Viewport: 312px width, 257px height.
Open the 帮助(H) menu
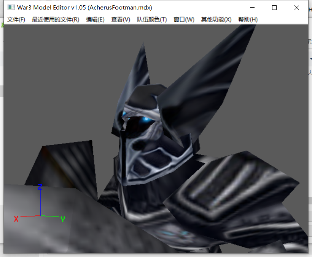point(248,19)
